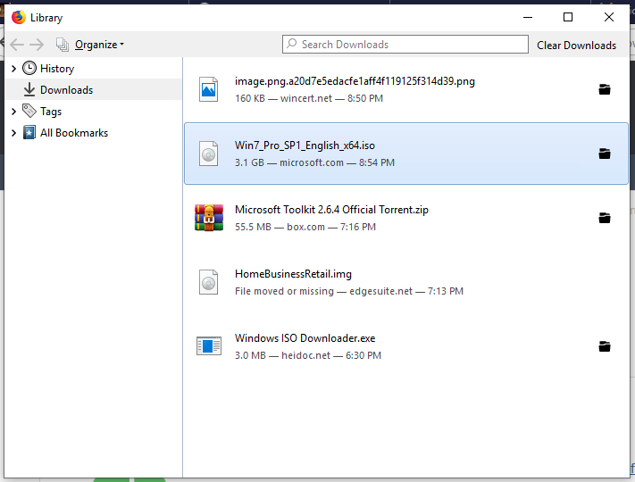Image resolution: width=635 pixels, height=482 pixels.
Task: Select All Bookmarks in the sidebar
Action: pyautogui.click(x=74, y=133)
